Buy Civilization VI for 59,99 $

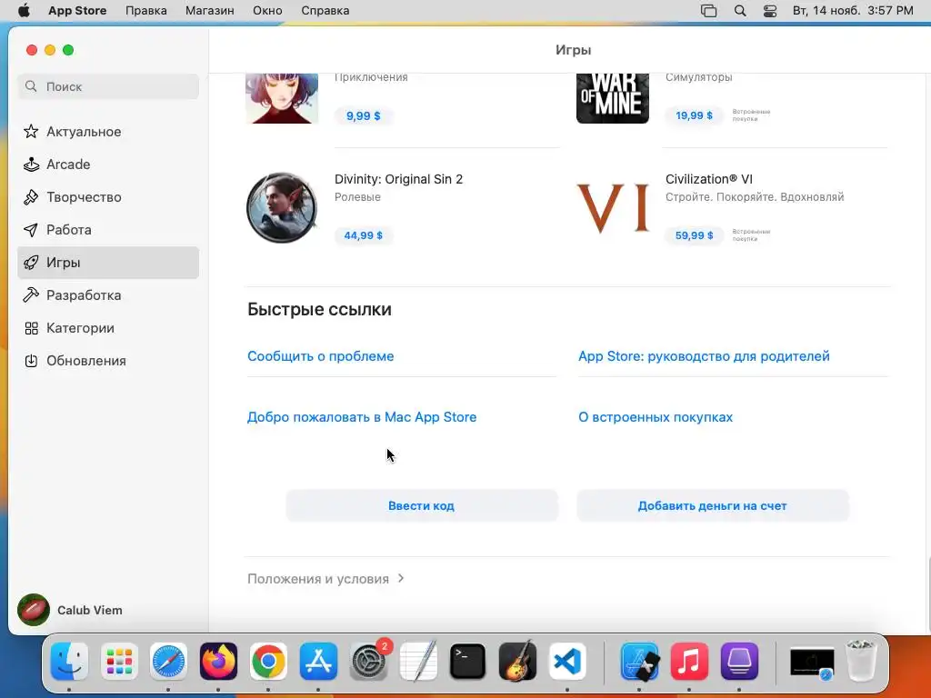pyautogui.click(x=694, y=235)
